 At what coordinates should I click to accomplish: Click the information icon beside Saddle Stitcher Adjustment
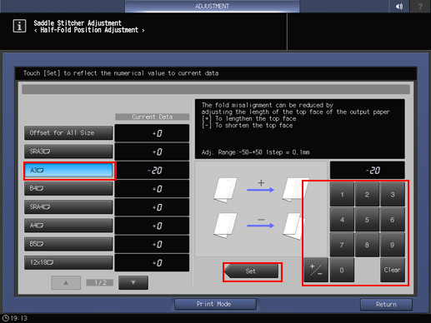pyautogui.click(x=19, y=26)
